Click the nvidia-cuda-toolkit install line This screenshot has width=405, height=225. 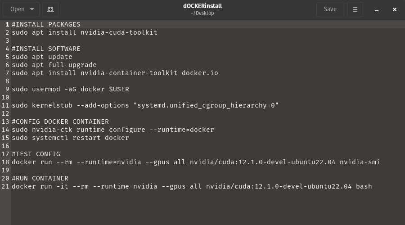coord(84,32)
